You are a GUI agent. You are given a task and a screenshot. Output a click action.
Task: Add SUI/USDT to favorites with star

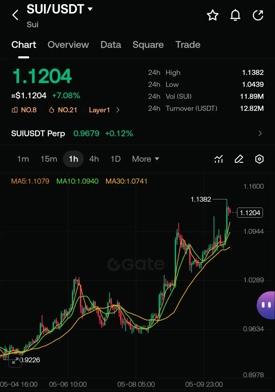click(212, 15)
